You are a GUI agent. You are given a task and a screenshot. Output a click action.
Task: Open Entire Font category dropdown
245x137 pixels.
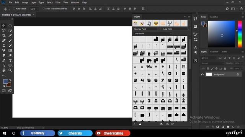click(153, 33)
